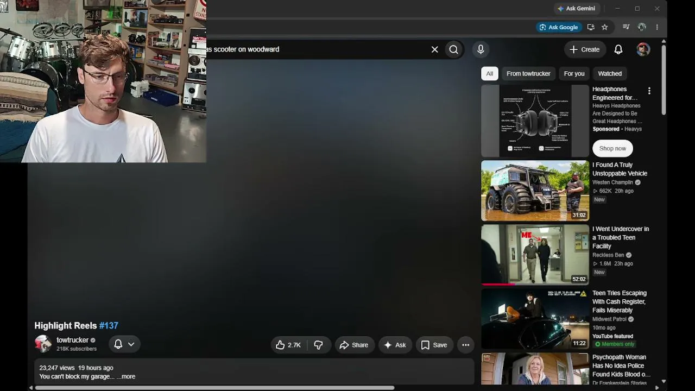Like the video (2.7K)
Viewport: 695px width, 391px height.
click(288, 345)
